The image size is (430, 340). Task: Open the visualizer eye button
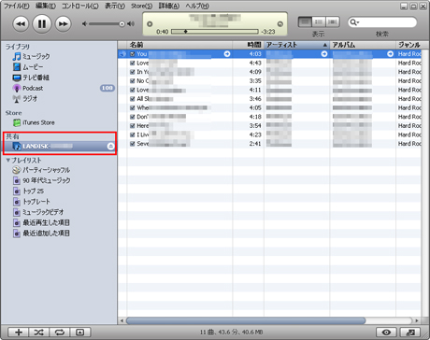click(x=386, y=333)
